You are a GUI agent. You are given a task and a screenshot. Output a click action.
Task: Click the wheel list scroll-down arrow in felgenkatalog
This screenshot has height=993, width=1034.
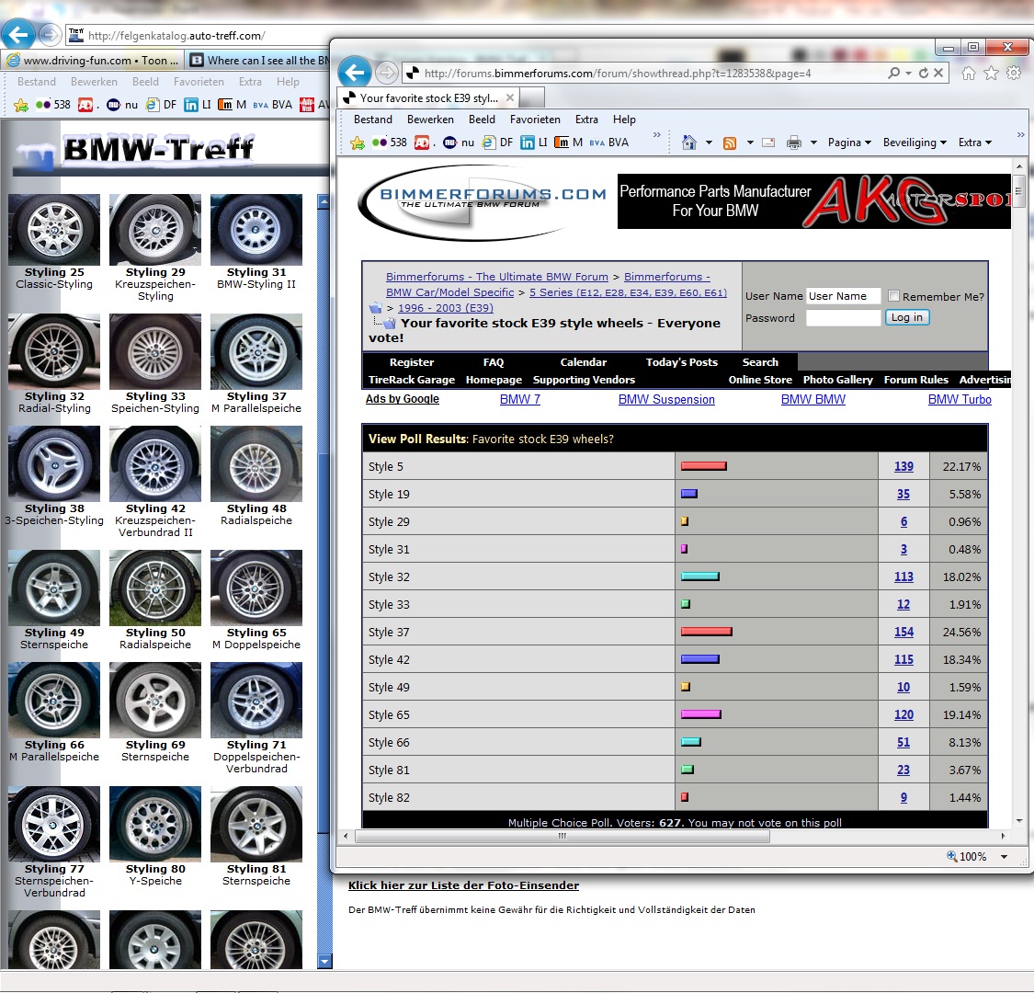[324, 961]
